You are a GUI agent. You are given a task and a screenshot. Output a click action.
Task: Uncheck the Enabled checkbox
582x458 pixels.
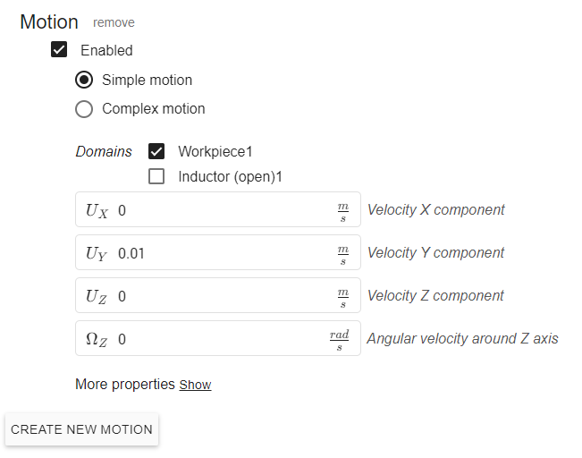pyautogui.click(x=60, y=50)
